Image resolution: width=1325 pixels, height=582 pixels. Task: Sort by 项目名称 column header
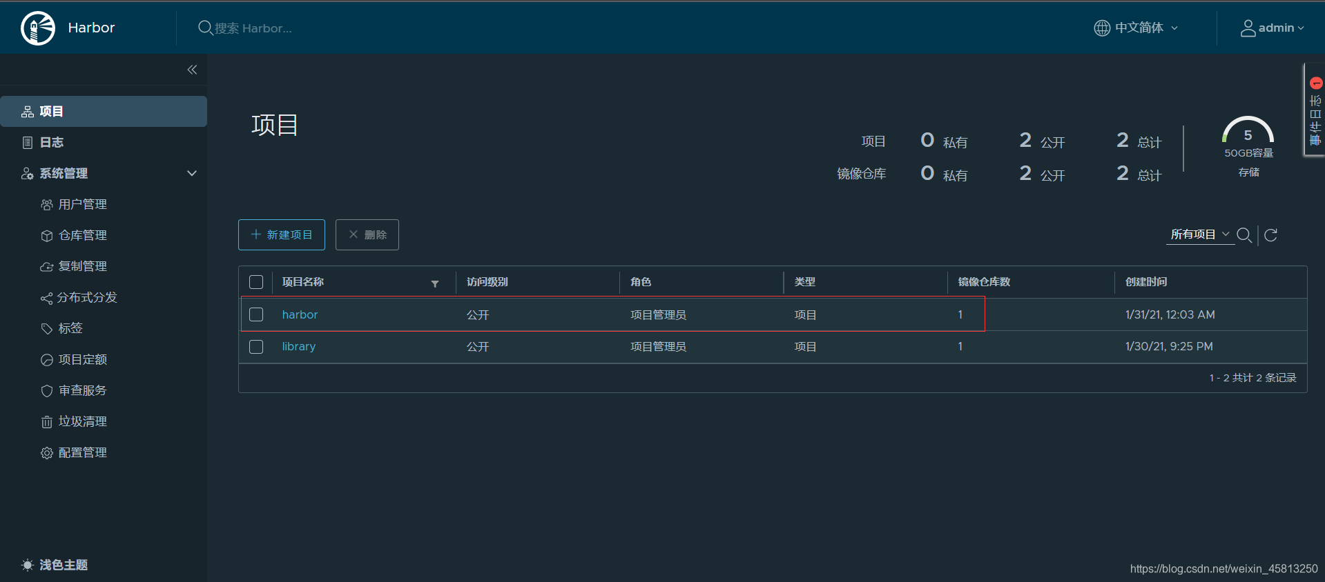pyautogui.click(x=303, y=282)
